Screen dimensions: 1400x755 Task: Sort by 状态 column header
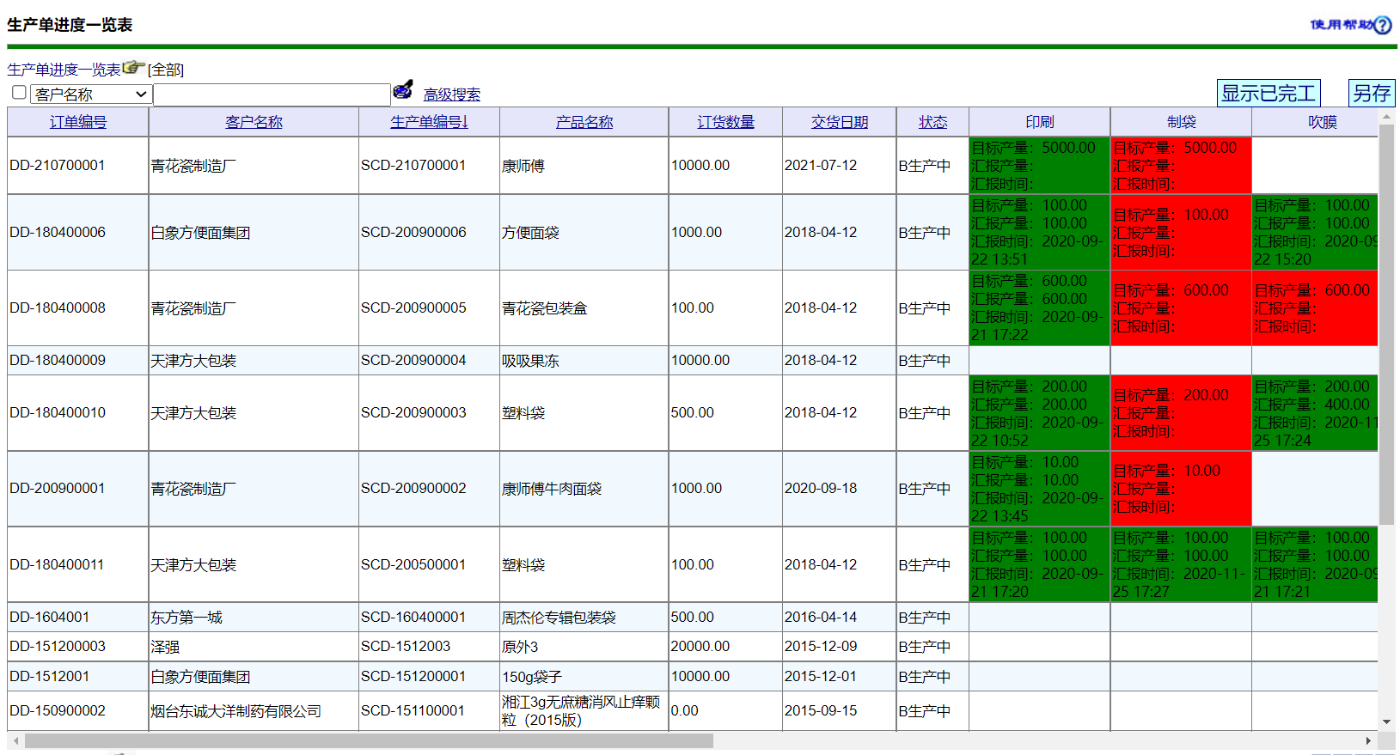click(x=932, y=122)
